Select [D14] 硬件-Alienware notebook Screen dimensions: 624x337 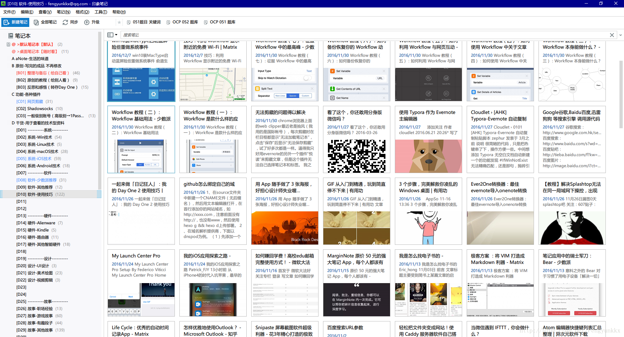point(39,223)
